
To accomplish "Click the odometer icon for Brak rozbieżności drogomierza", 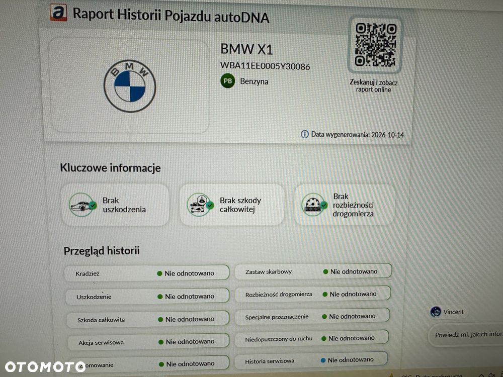I will [x=314, y=205].
